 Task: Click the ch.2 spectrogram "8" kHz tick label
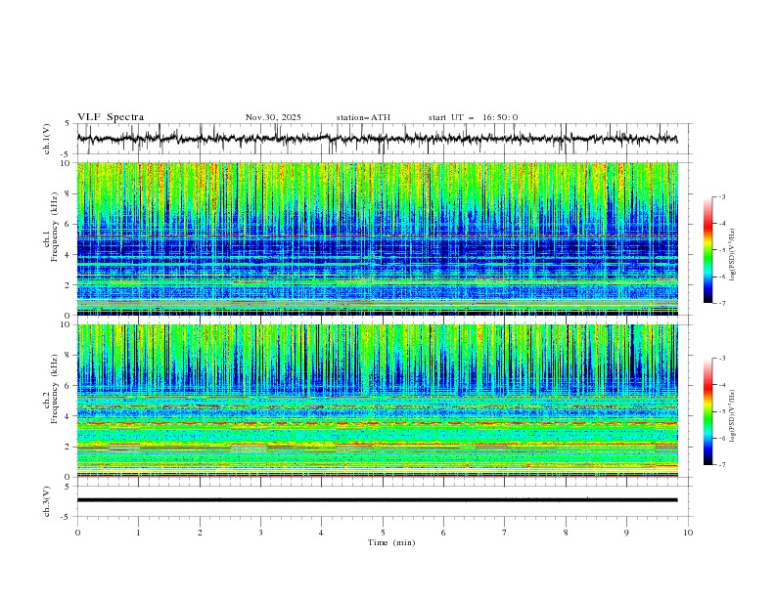[69, 356]
